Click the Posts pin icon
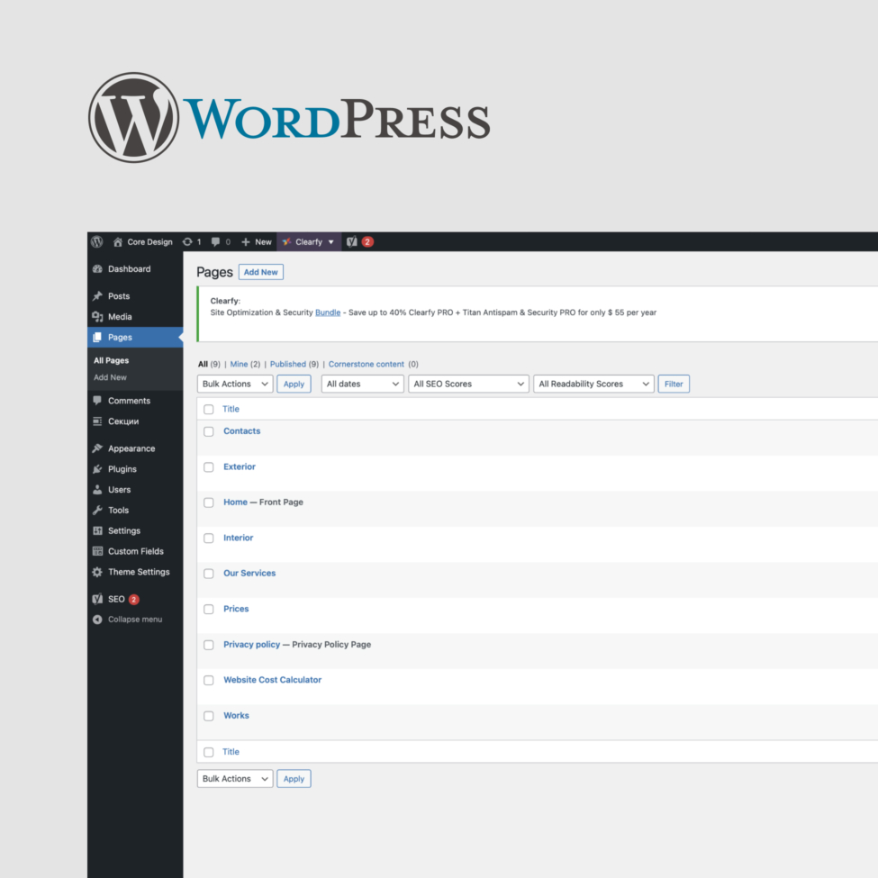Image resolution: width=878 pixels, height=878 pixels. point(97,295)
